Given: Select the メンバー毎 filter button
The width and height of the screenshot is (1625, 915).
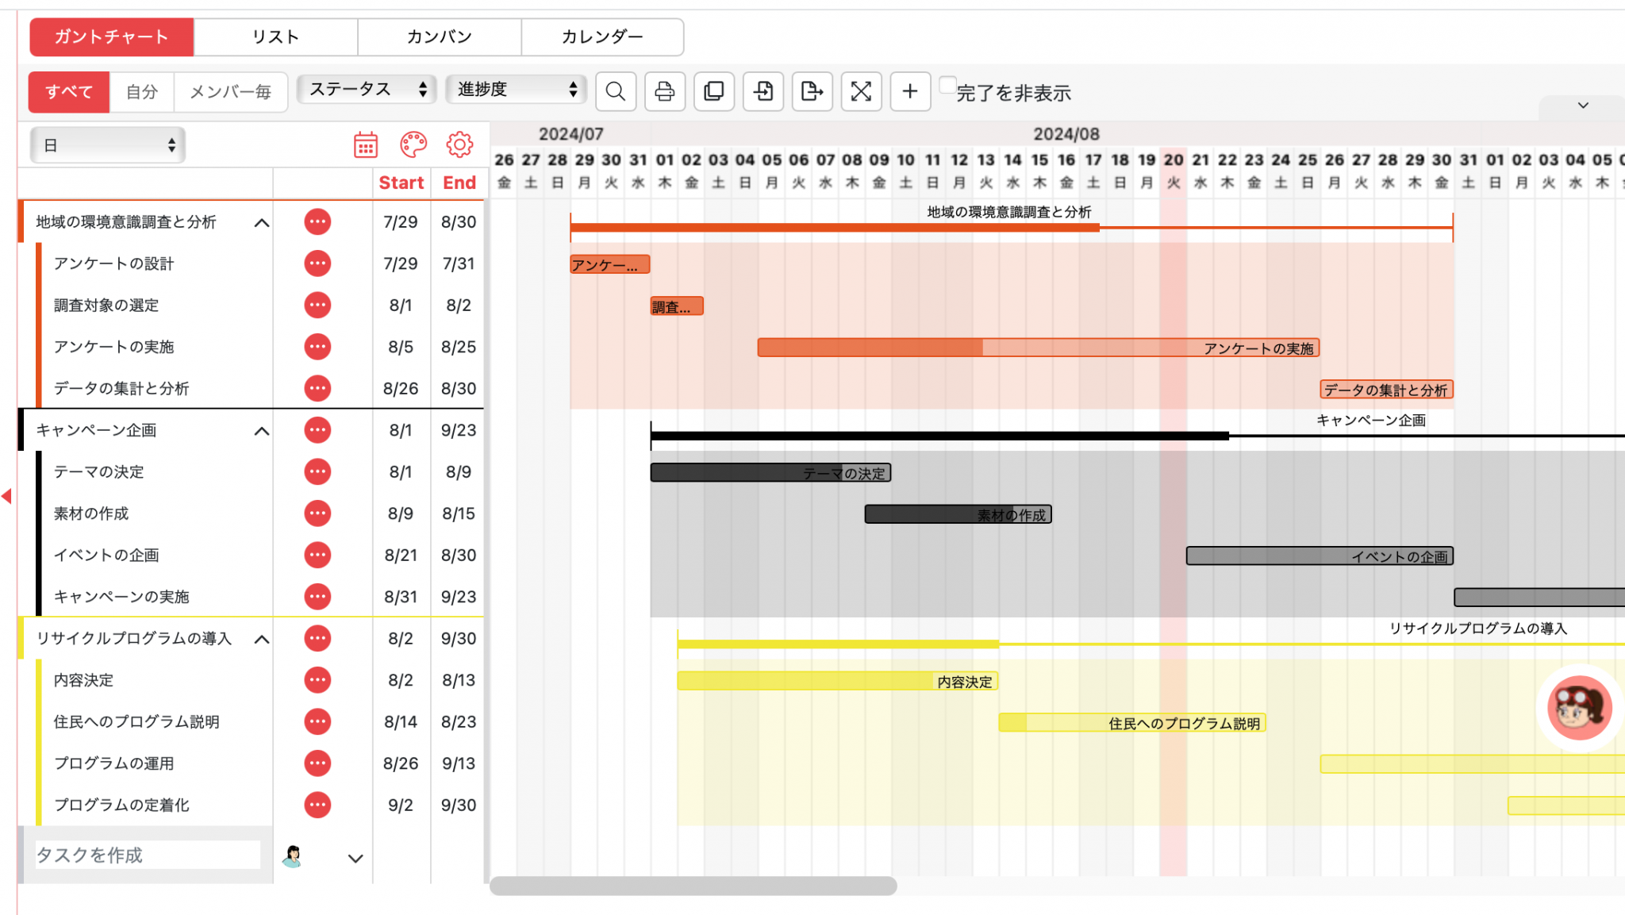Looking at the screenshot, I should click(231, 91).
